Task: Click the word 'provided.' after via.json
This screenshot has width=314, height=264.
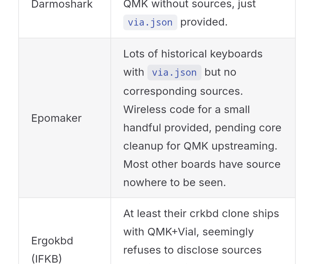Action: click(x=204, y=22)
